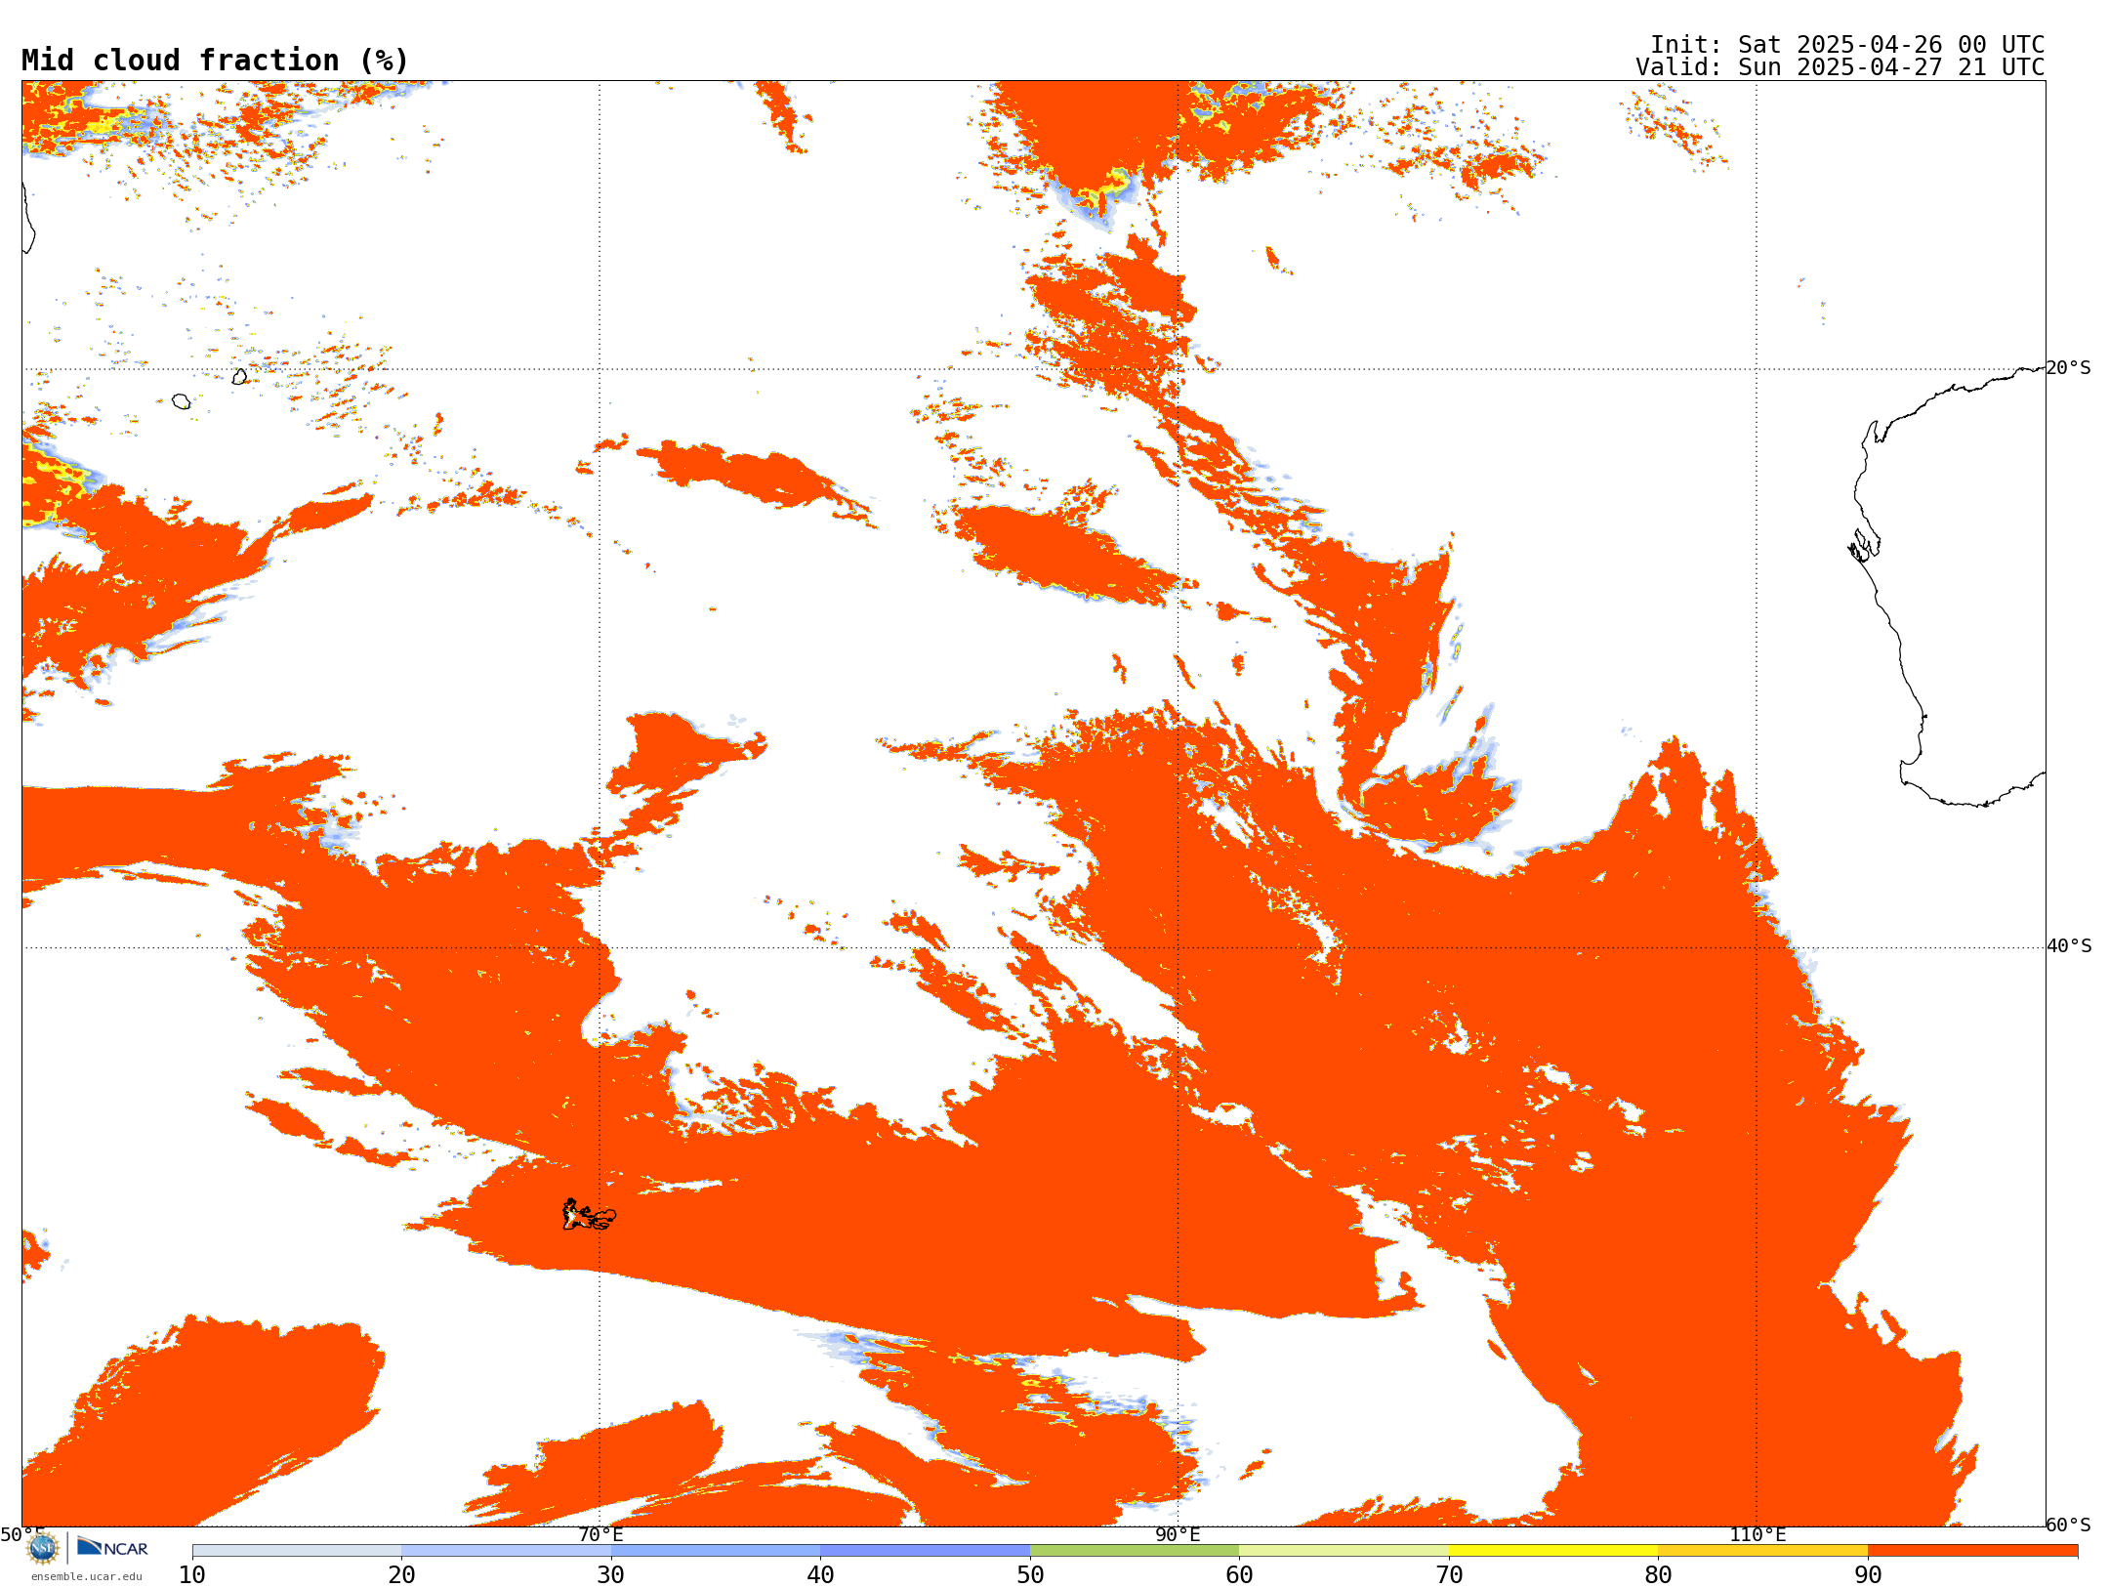Click the colorbar tick label 50
The width and height of the screenshot is (2109, 1588).
pyautogui.click(x=1030, y=1574)
